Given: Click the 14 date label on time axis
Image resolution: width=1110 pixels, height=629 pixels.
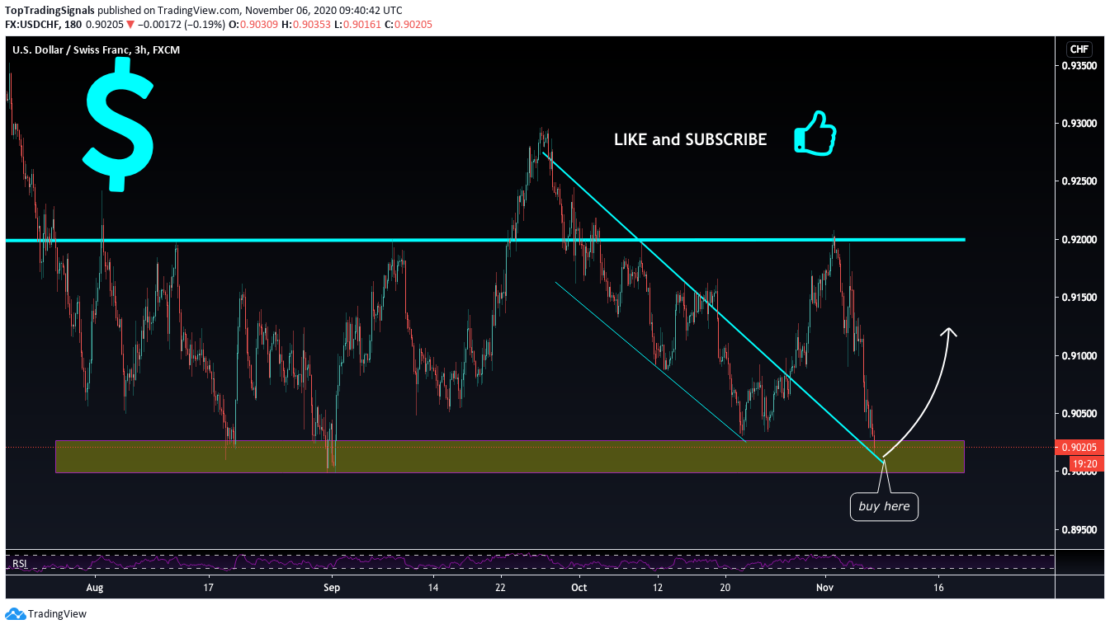Looking at the screenshot, I should (x=432, y=588).
